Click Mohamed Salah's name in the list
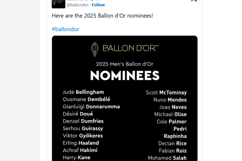This screenshot has width=242, height=161. (x=167, y=158)
